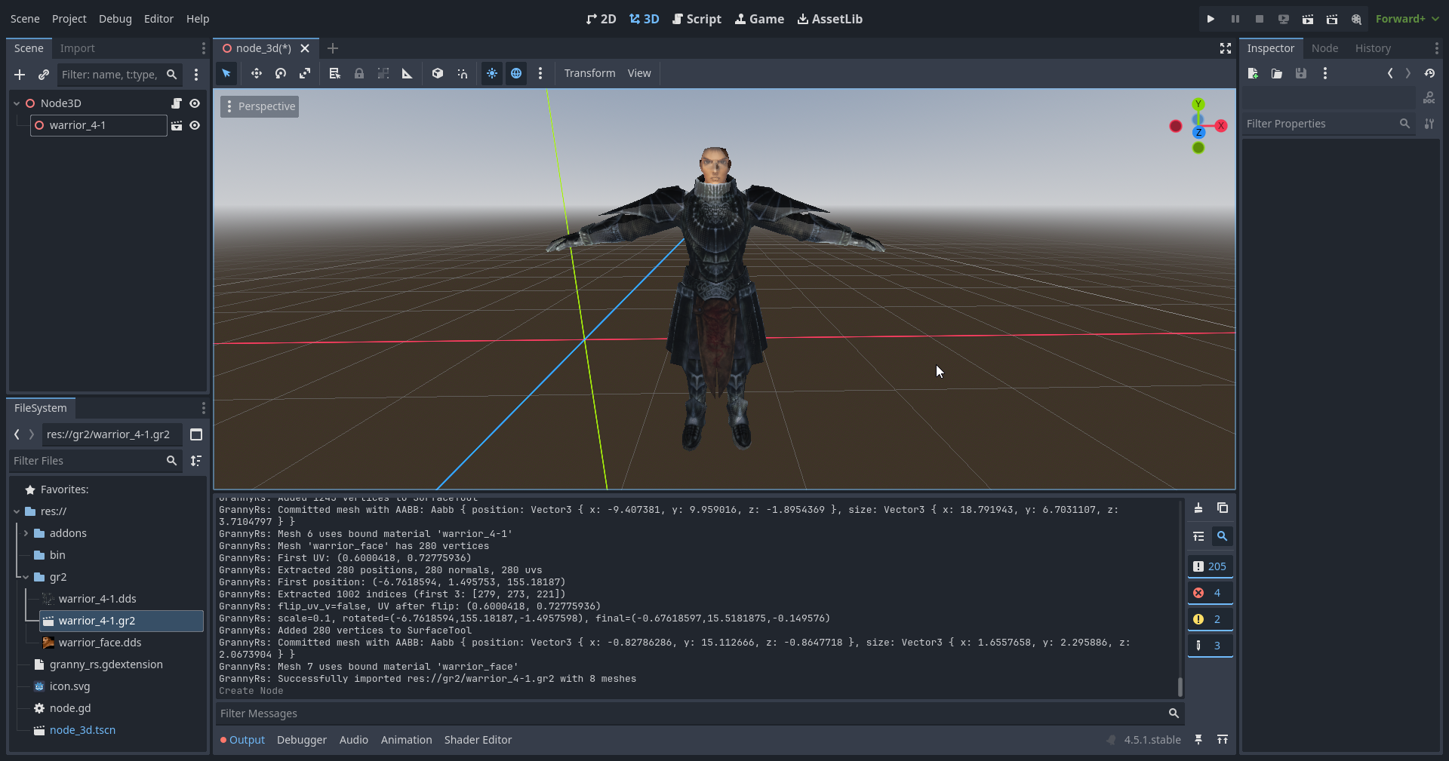The image size is (1449, 761).
Task: Clear the output log
Action: pos(1198,508)
